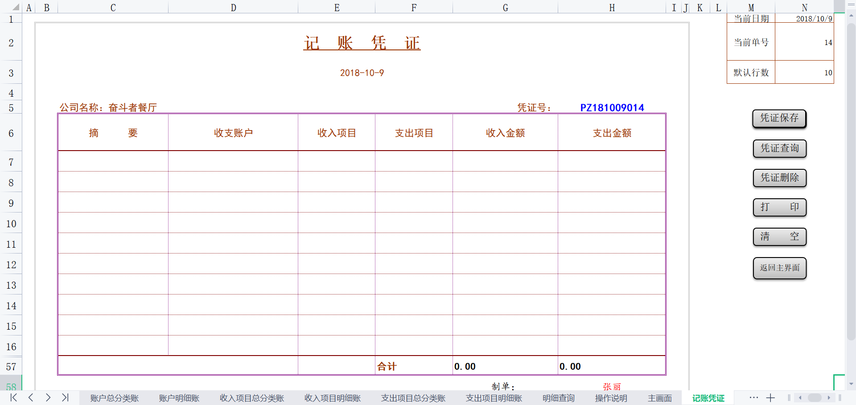Select column M header
This screenshot has height=405, width=856.
click(751, 8)
